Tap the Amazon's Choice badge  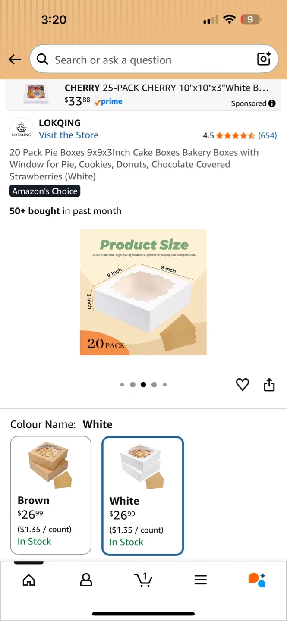point(45,191)
